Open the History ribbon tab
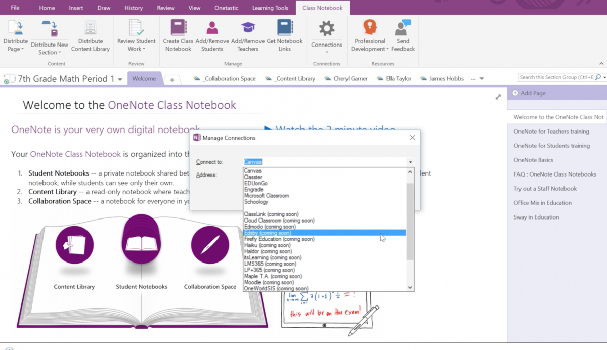The width and height of the screenshot is (607, 350). 134,8
